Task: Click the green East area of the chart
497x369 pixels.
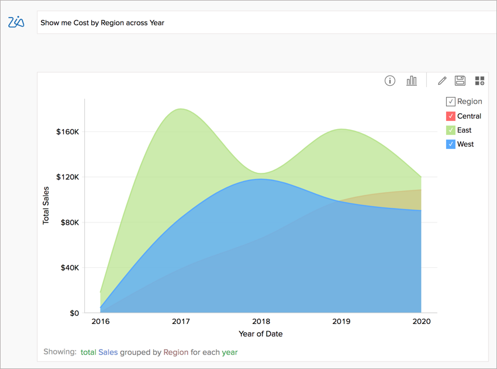Action: 181,134
